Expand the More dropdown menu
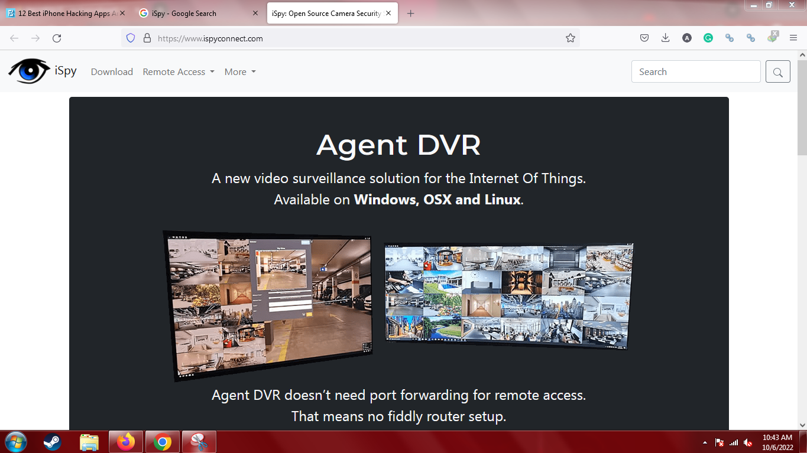This screenshot has height=453, width=807. [x=240, y=71]
